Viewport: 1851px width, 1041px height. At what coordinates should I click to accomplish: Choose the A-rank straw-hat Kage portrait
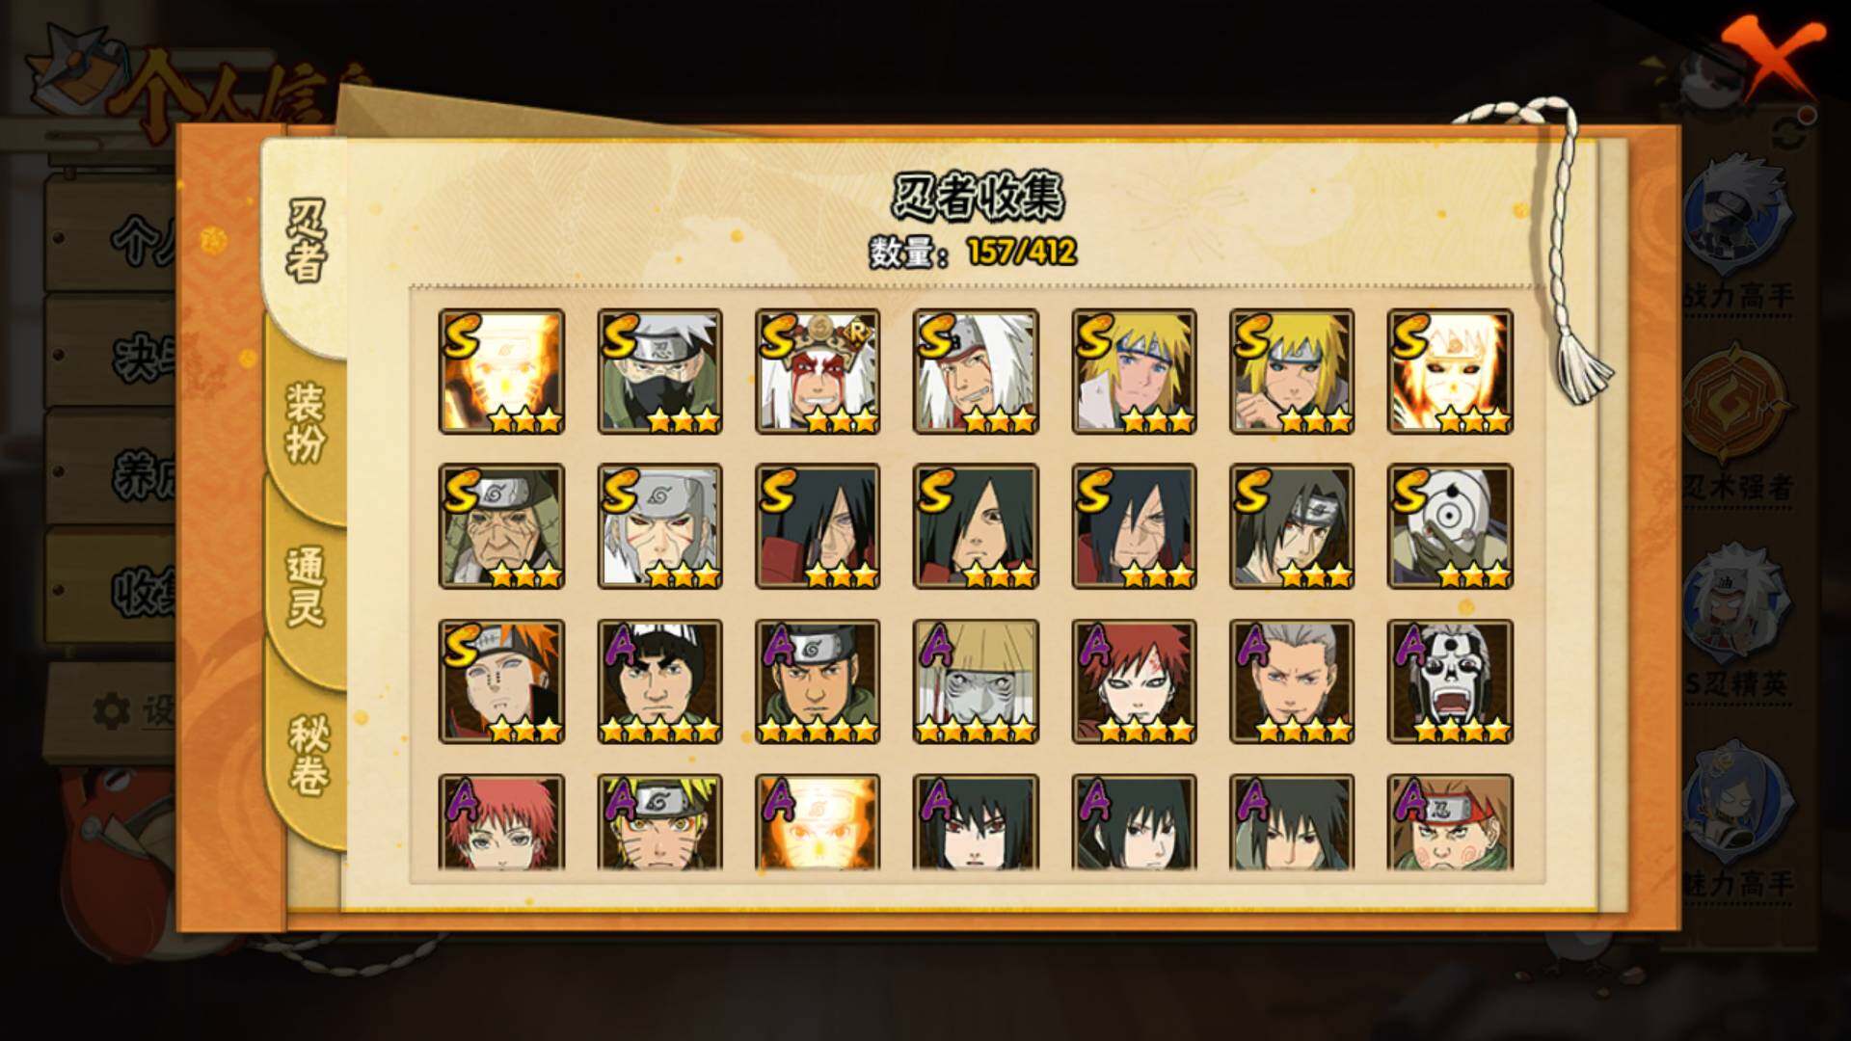[x=976, y=681]
